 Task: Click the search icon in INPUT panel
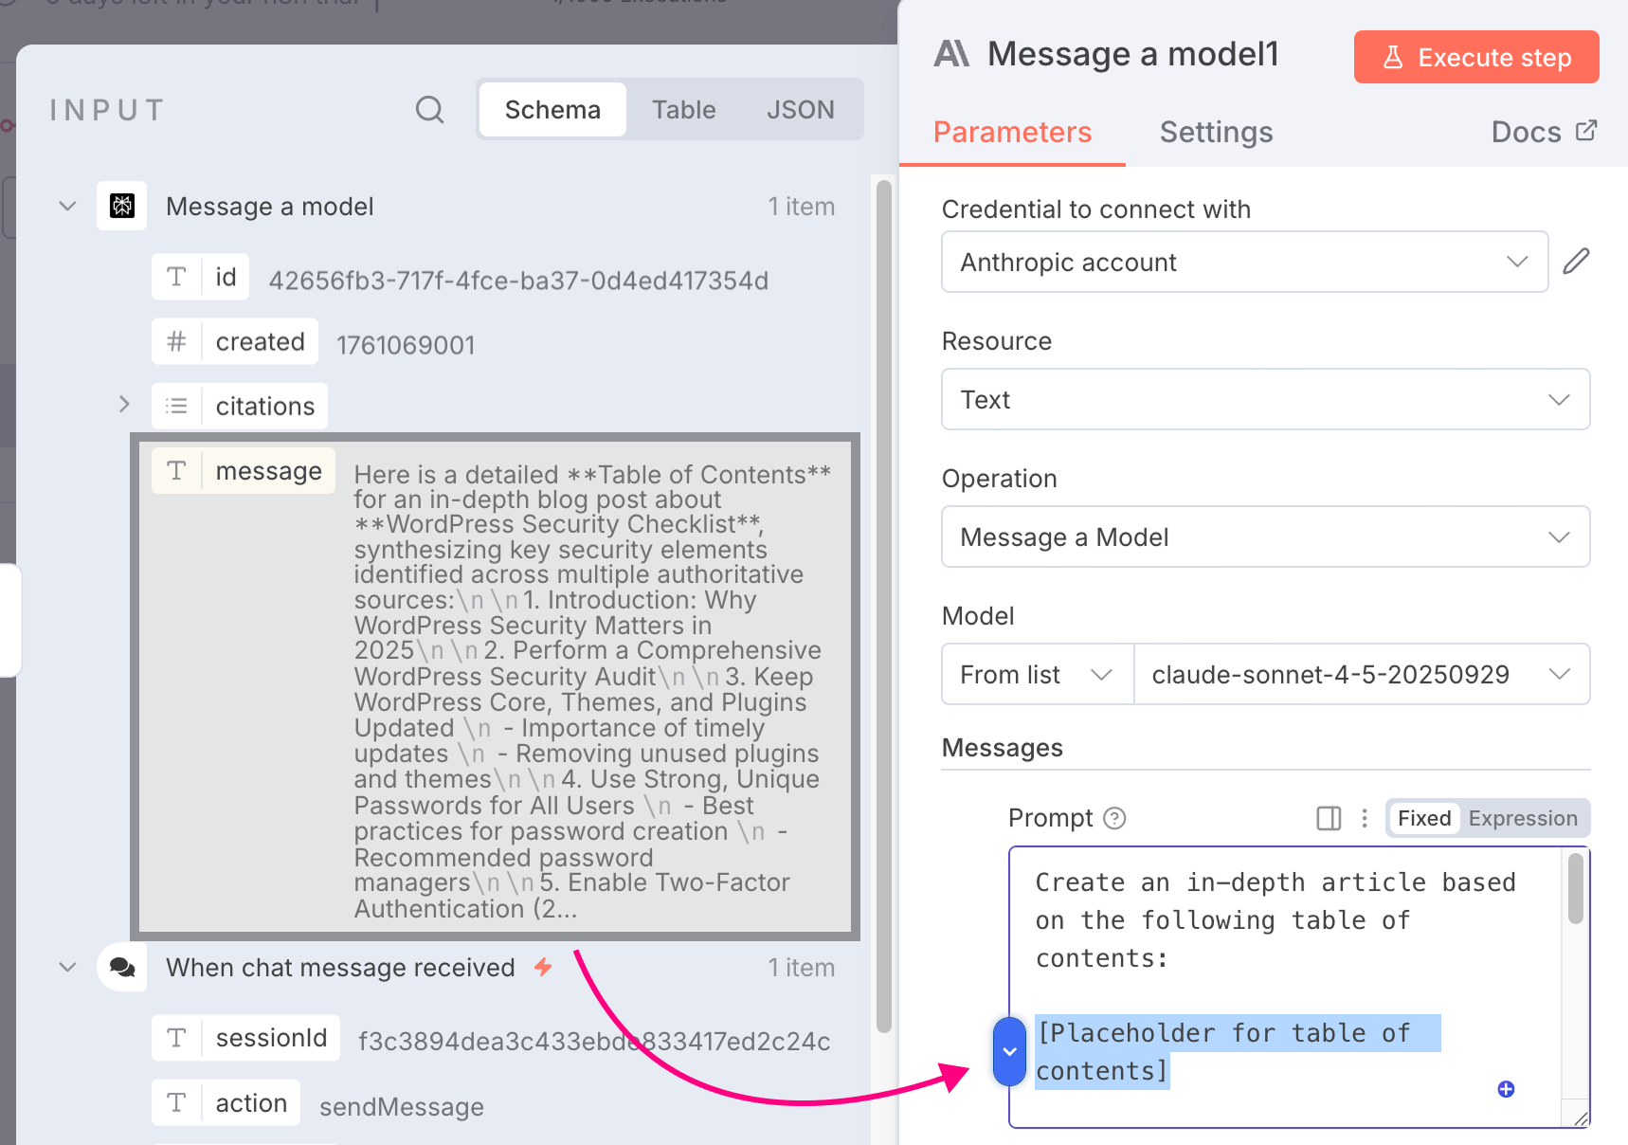point(429,110)
